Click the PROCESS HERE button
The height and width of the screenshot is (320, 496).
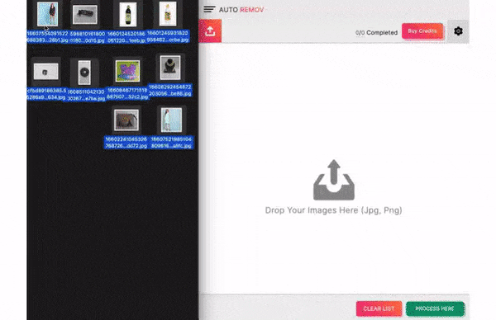tap(435, 308)
